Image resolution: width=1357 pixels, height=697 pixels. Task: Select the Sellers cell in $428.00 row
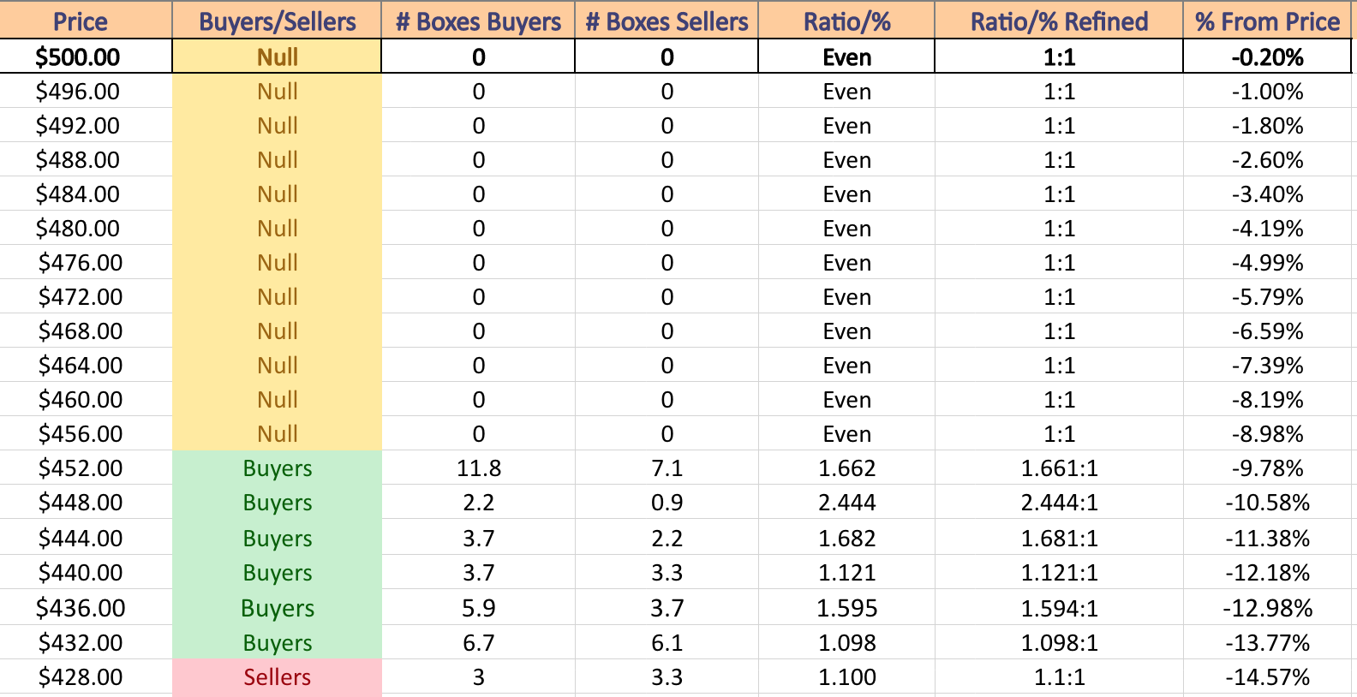pyautogui.click(x=277, y=676)
